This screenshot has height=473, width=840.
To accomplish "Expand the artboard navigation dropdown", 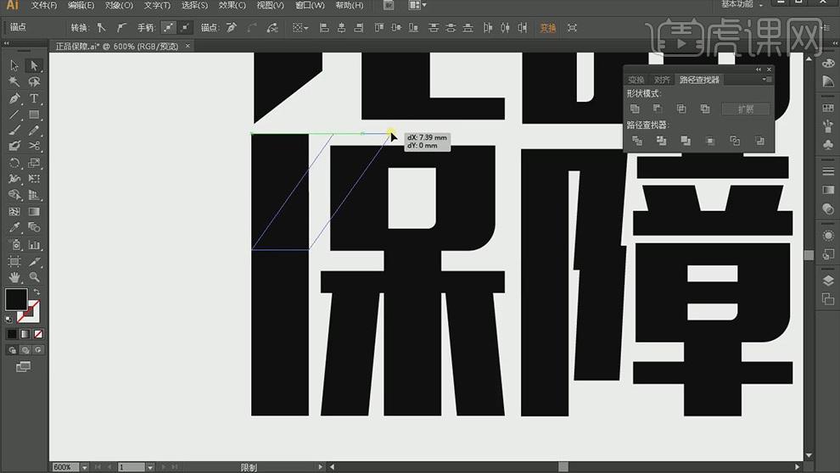I will [150, 467].
